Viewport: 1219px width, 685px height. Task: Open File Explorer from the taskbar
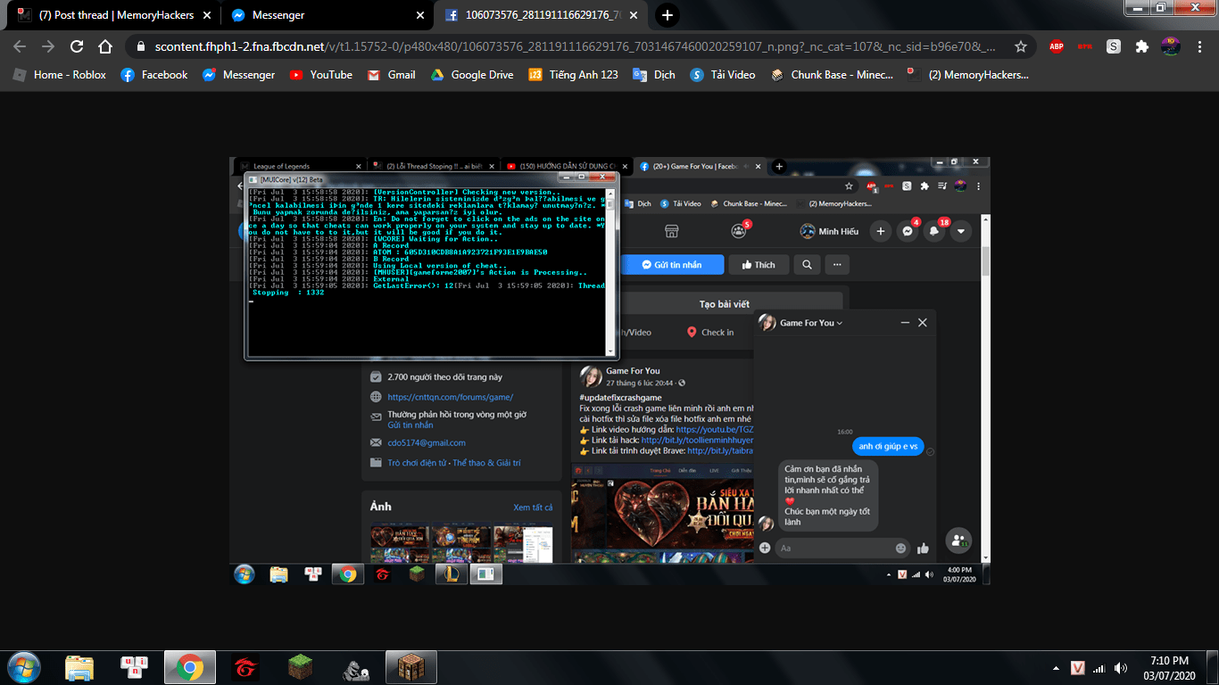pos(79,667)
